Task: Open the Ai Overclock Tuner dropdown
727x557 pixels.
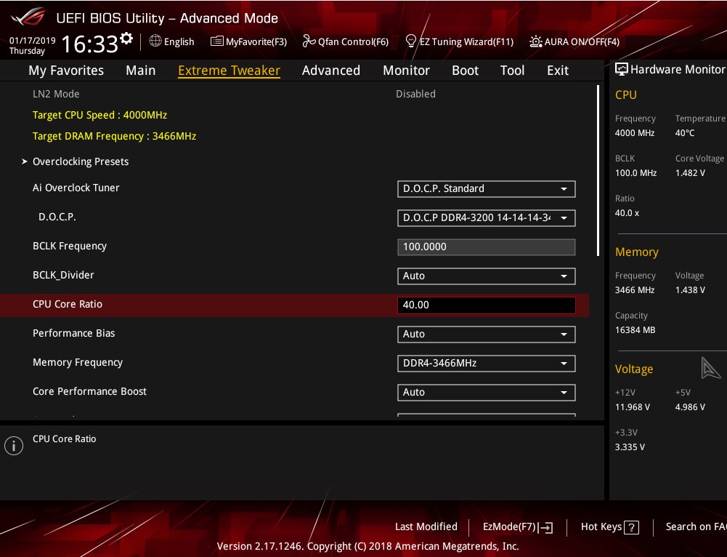Action: click(486, 189)
